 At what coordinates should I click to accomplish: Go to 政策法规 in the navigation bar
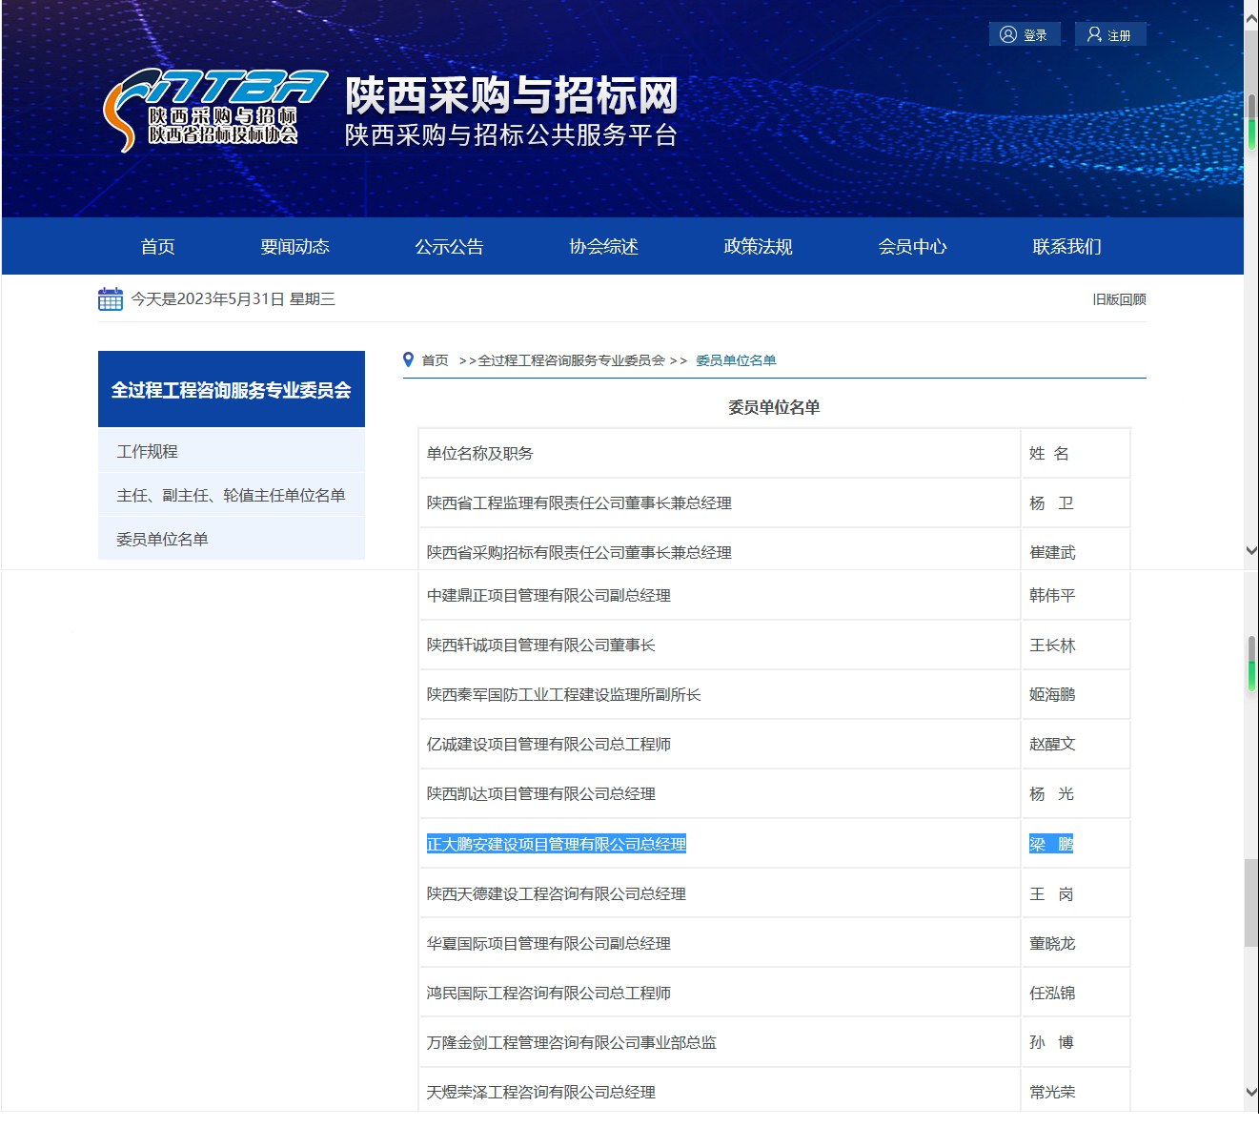click(x=758, y=247)
